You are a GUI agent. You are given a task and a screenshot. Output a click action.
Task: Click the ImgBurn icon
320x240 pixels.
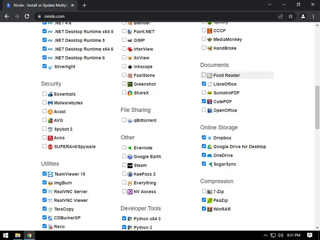click(50, 183)
